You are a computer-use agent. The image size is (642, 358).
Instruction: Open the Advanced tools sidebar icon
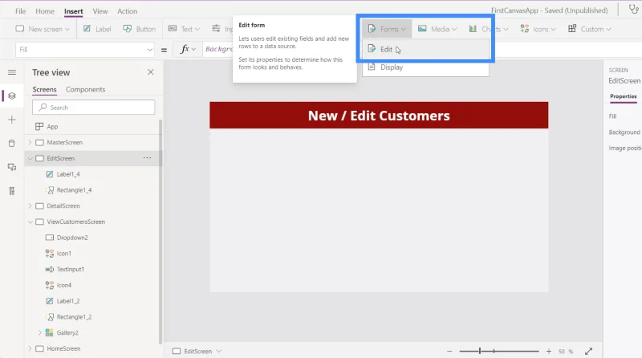click(x=12, y=191)
